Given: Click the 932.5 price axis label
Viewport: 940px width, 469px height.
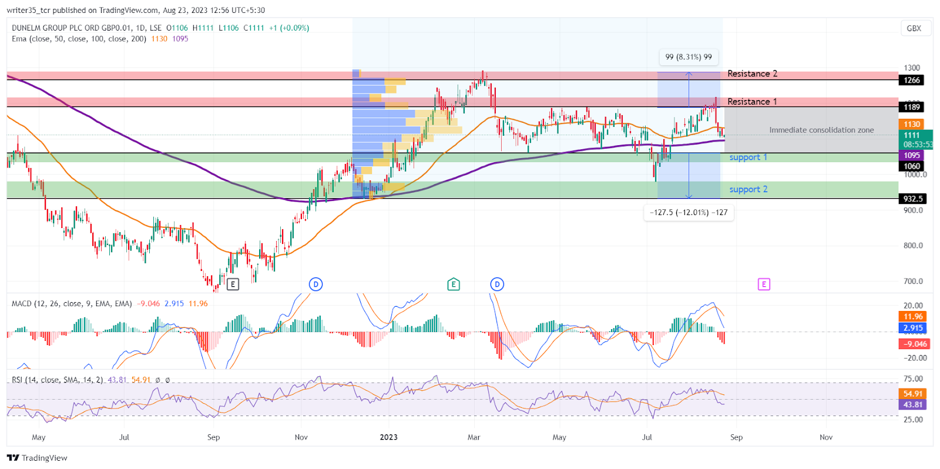Looking at the screenshot, I should point(913,199).
